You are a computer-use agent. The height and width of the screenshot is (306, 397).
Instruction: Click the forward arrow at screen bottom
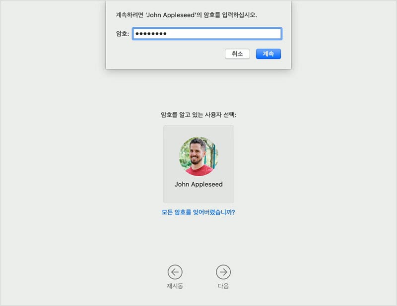pyautogui.click(x=224, y=271)
